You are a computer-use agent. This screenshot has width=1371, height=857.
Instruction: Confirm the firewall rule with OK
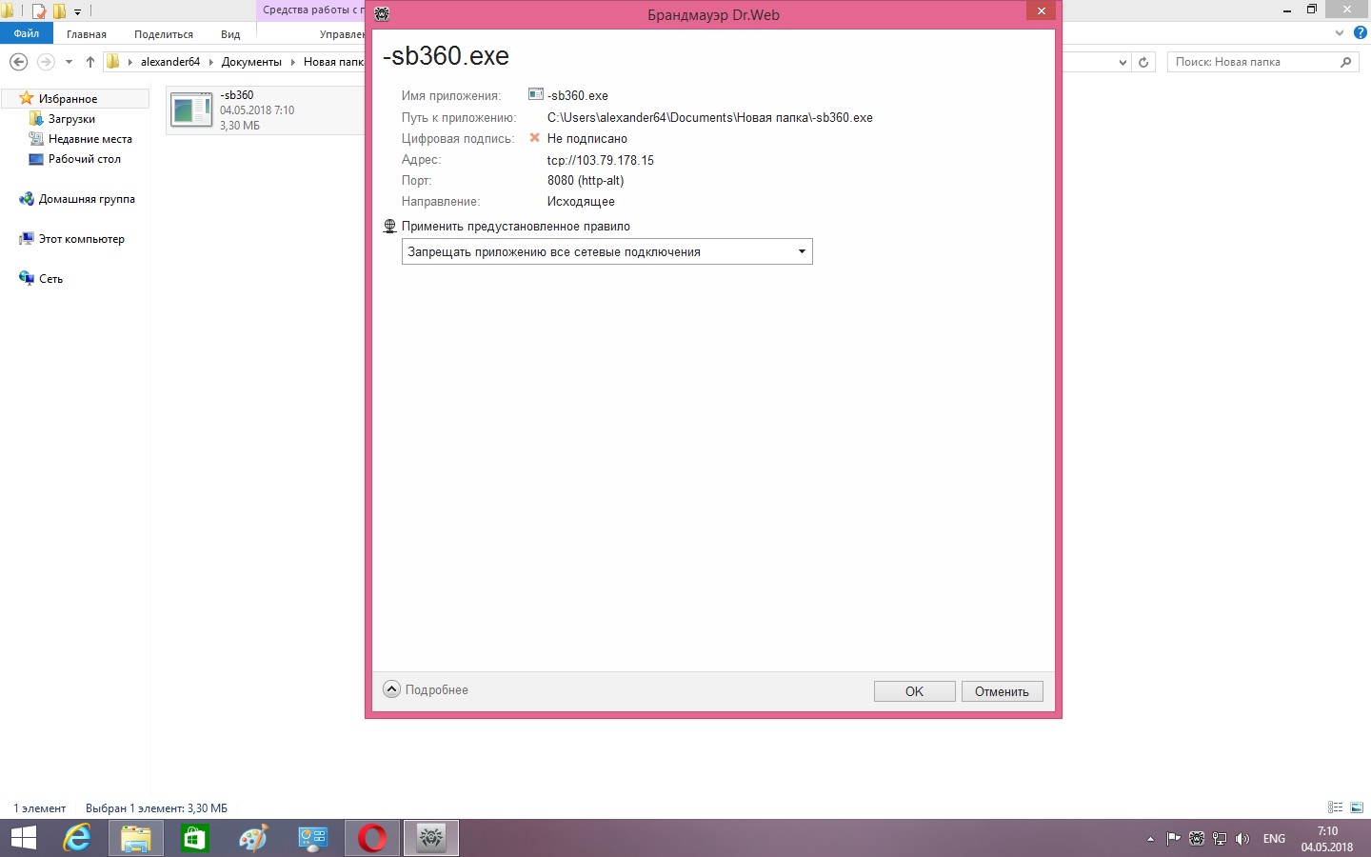coord(914,691)
